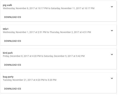This screenshot has width=118, height=95.
Task: Download ICS for pig walk event
Action: click(x=12, y=17)
